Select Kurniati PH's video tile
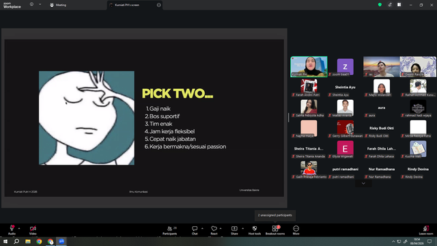This screenshot has width=437, height=246. point(309,67)
